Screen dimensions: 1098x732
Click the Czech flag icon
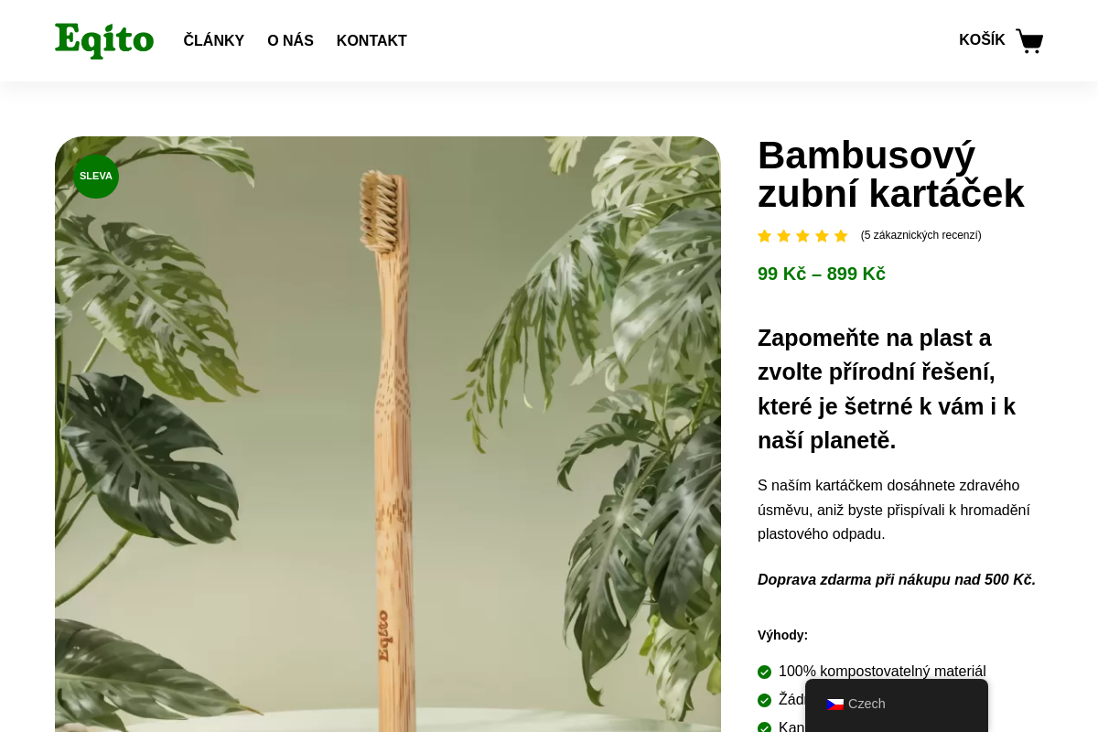click(834, 704)
